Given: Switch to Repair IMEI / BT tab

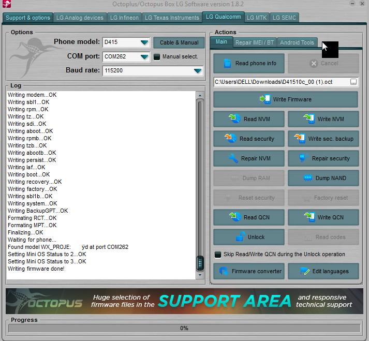Looking at the screenshot, I should pos(255,42).
